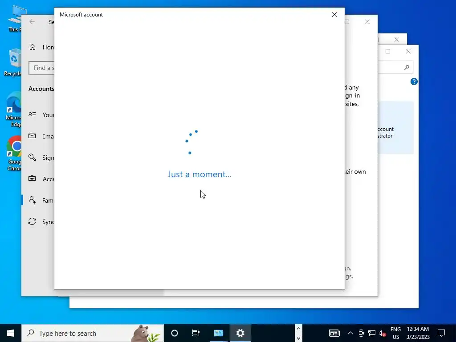Open Email & accounts envelope icon
Viewport: 456px width, 342px height.
(32, 136)
